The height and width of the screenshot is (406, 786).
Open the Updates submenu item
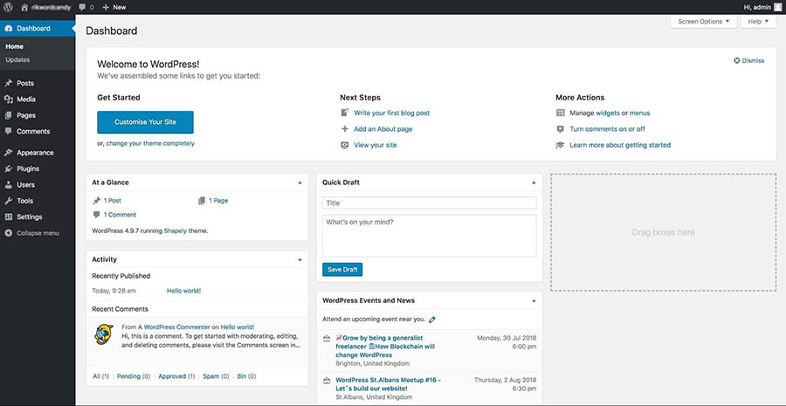click(x=17, y=59)
